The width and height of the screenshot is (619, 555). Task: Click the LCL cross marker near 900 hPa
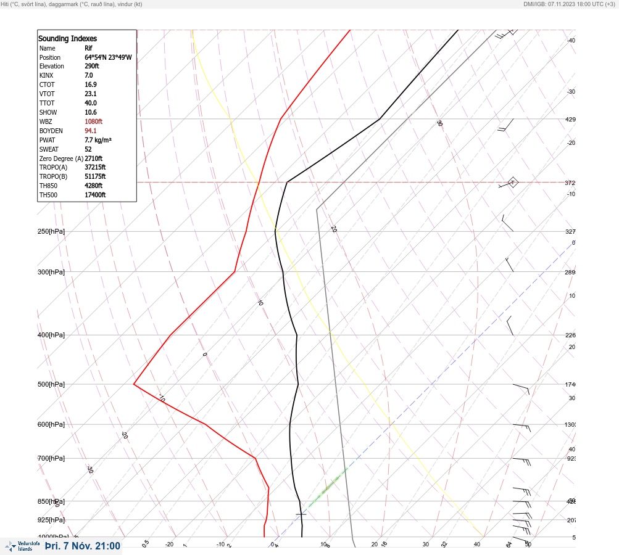click(301, 514)
